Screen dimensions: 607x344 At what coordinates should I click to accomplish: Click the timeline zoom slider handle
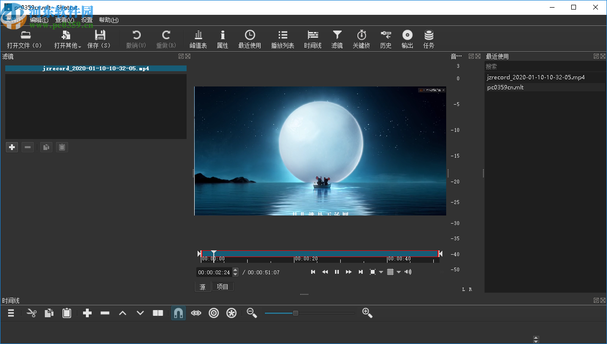295,313
